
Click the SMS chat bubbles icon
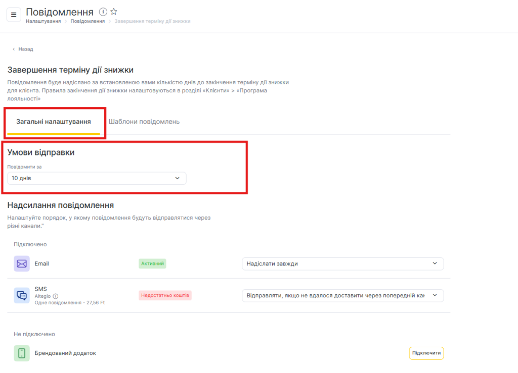point(22,295)
